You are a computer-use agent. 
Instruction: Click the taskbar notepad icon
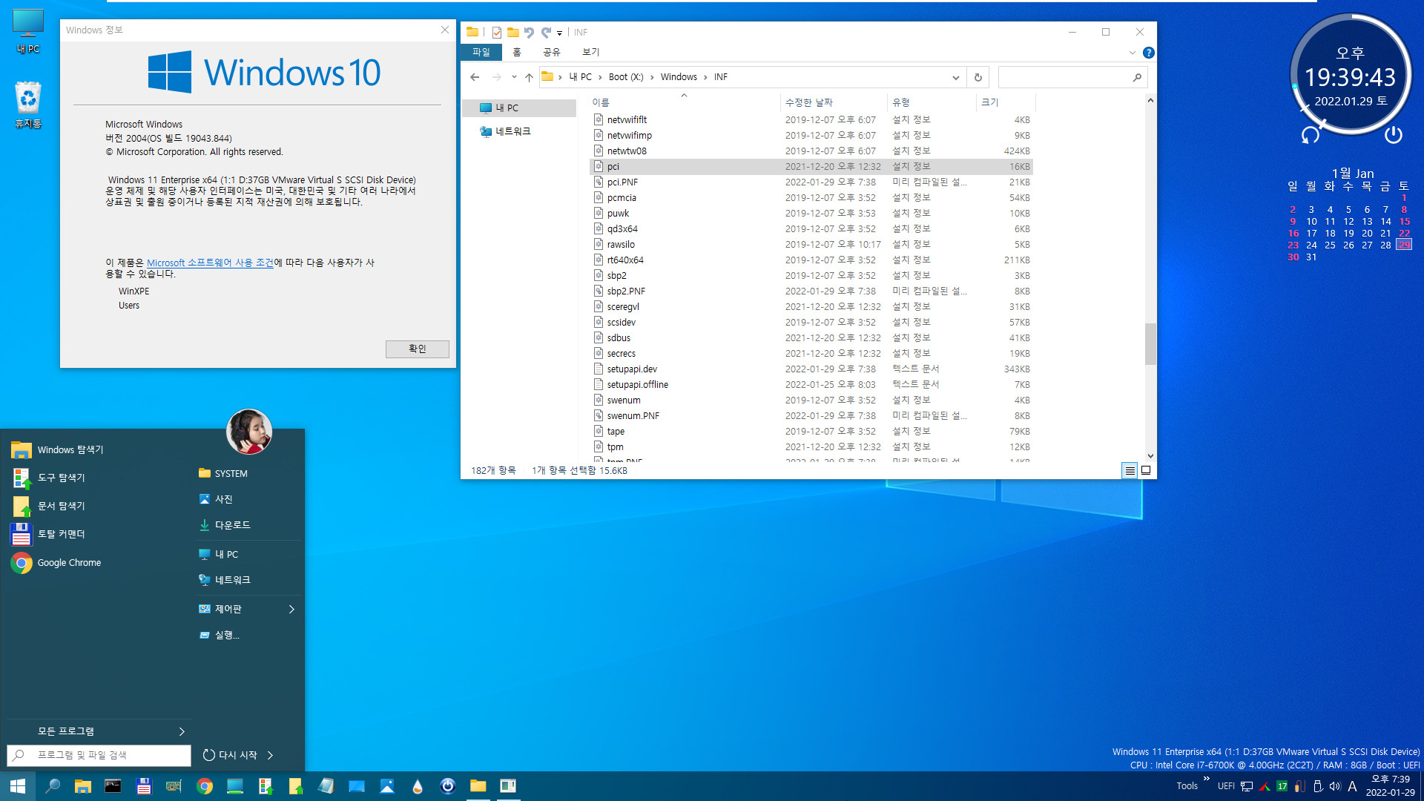(x=326, y=786)
